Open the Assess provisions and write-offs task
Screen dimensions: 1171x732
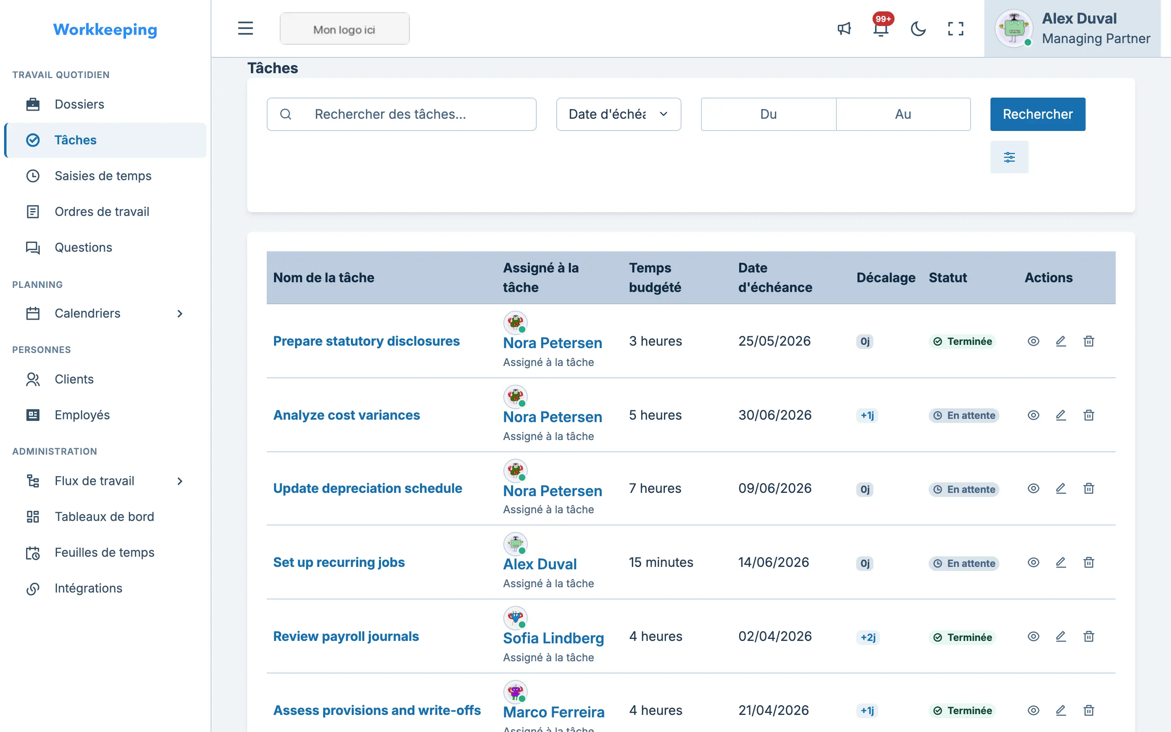pyautogui.click(x=377, y=710)
